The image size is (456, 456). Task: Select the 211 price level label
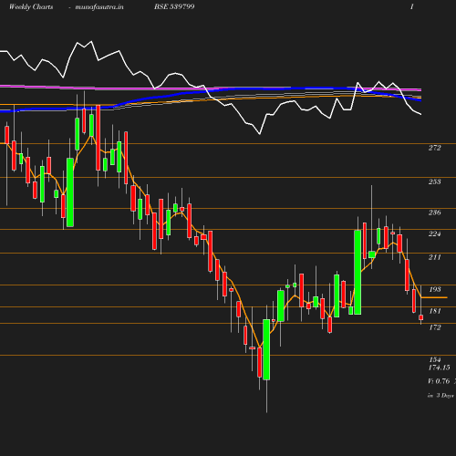434,257
